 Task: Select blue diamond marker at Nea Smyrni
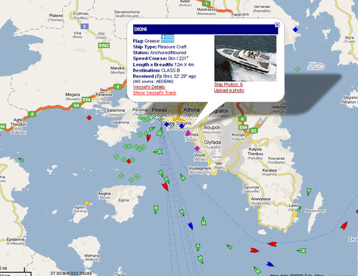coord(182,126)
